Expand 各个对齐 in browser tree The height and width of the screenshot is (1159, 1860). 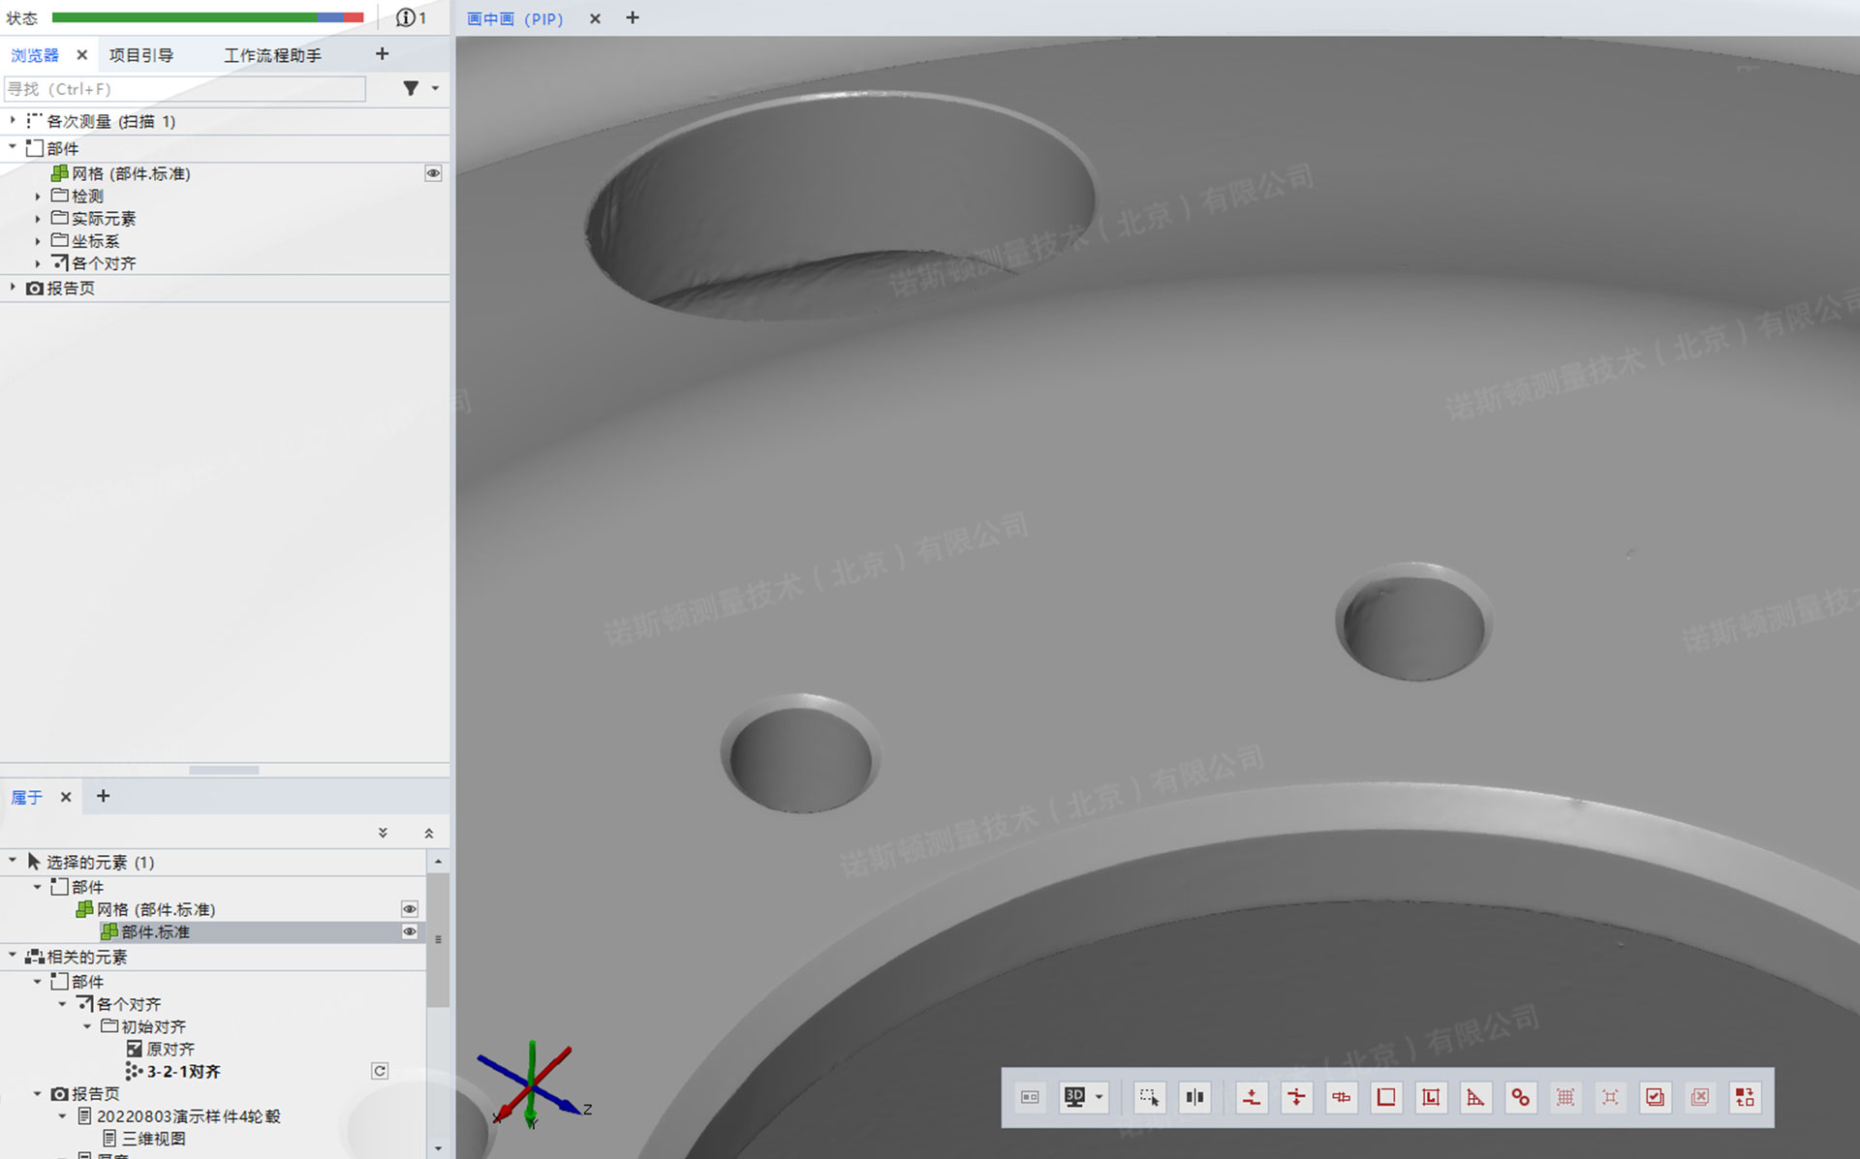(x=38, y=263)
